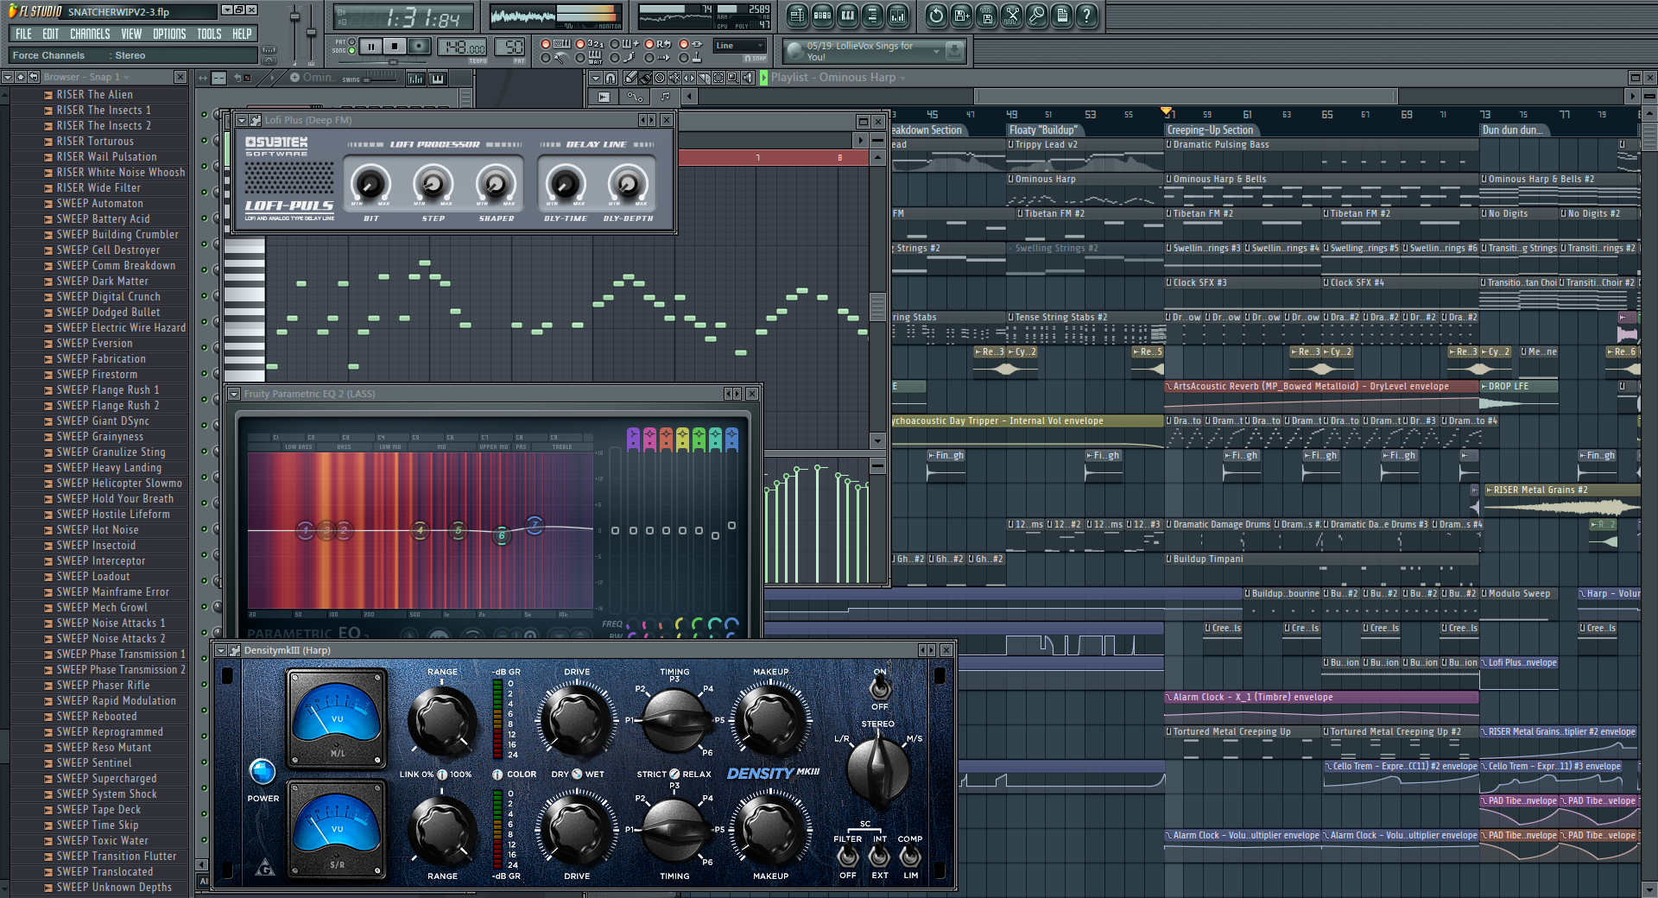Open the TOOLS menu
The height and width of the screenshot is (898, 1658).
pyautogui.click(x=209, y=34)
